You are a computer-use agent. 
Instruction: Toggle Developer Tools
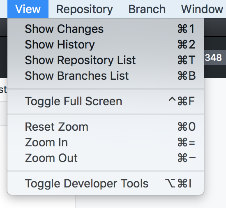(106, 183)
